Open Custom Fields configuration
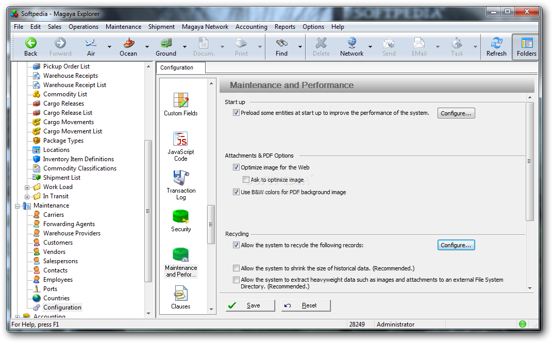Image resolution: width=553 pixels, height=343 pixels. 180,105
